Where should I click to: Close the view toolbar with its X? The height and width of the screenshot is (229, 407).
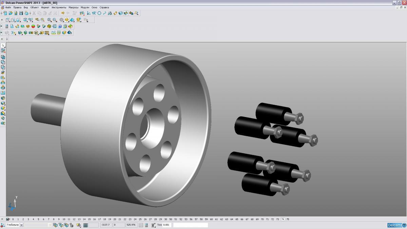(2, 20)
